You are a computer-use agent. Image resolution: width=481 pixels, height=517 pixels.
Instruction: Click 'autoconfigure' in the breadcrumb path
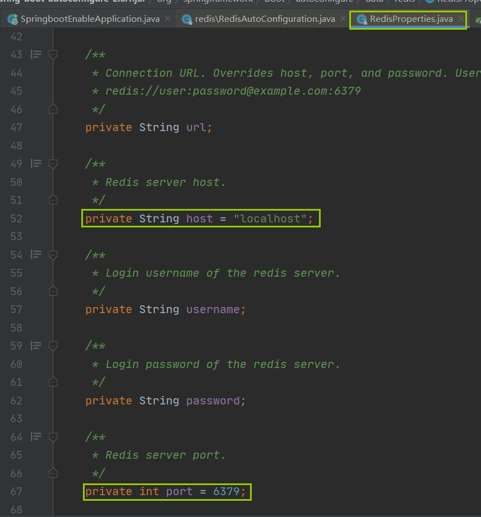[325, 2]
